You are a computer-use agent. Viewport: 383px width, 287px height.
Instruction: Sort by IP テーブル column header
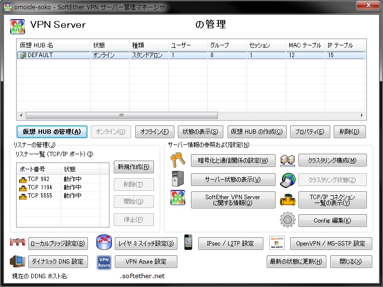(344, 45)
